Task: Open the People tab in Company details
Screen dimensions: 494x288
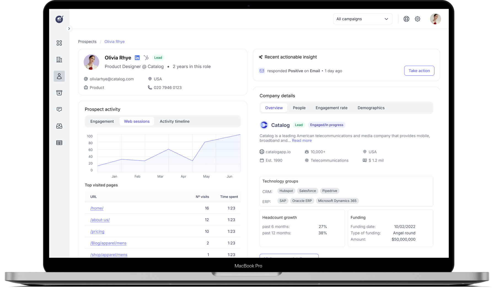Action: pos(299,108)
